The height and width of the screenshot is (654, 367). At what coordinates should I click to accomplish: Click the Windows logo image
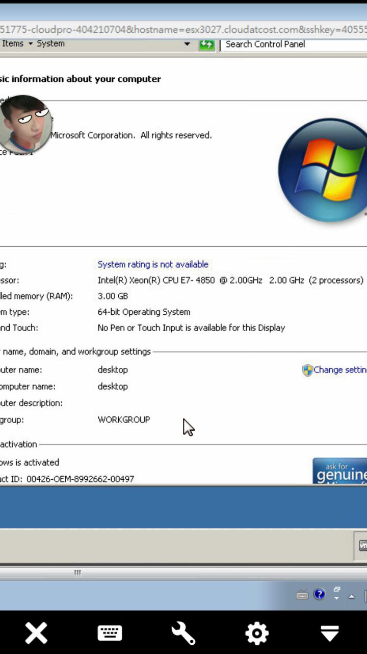point(323,170)
